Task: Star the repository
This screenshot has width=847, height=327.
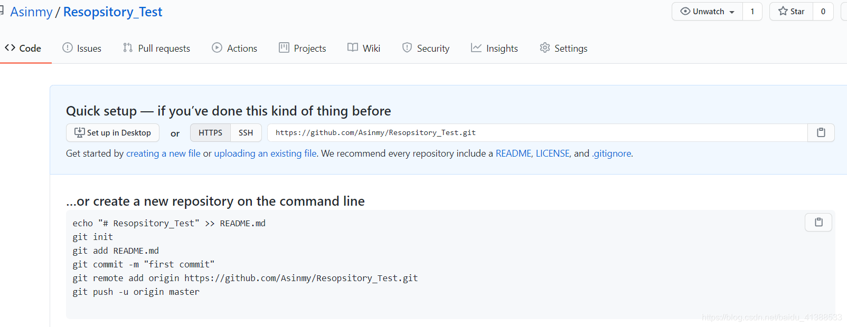Action: click(x=791, y=12)
